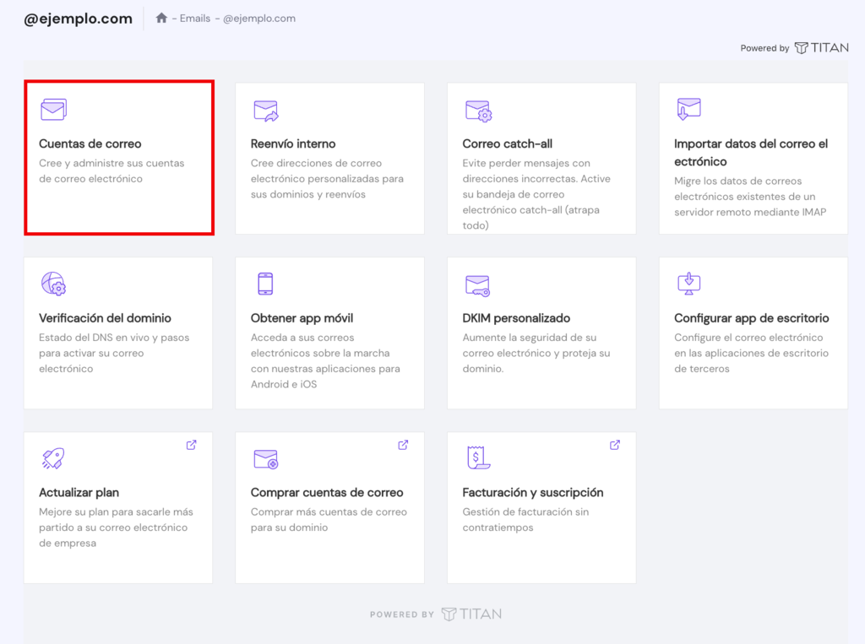Viewport: 865px width, 644px height.
Task: Open Facturación y suscripción external link icon
Action: coord(615,444)
